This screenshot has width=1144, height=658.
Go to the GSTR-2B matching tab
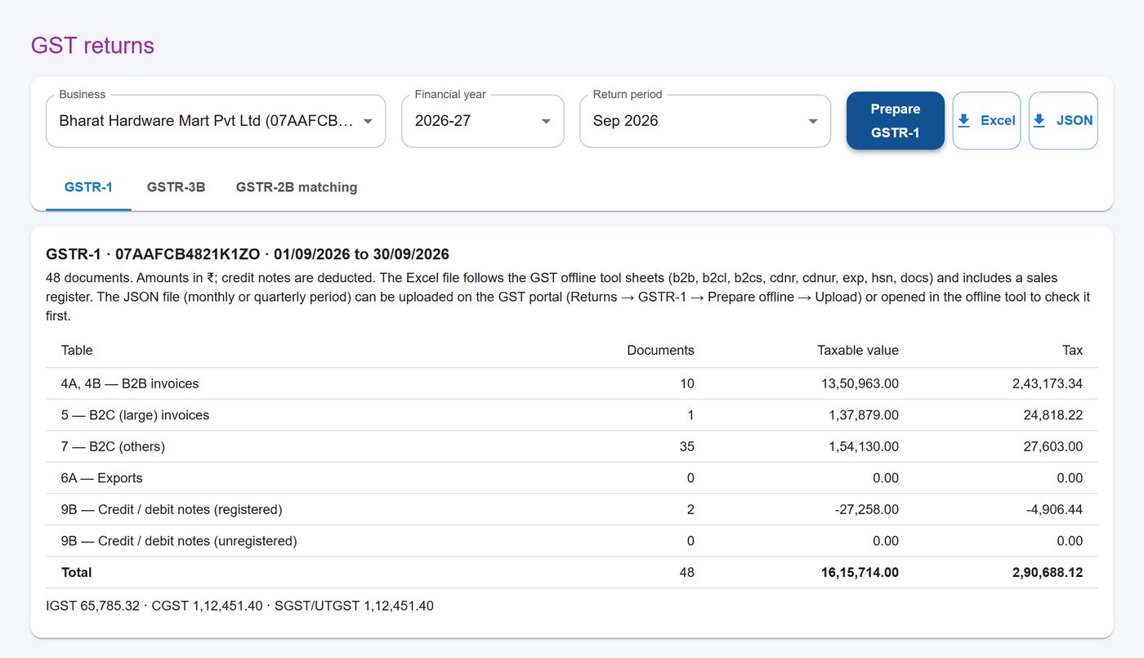[x=297, y=187]
